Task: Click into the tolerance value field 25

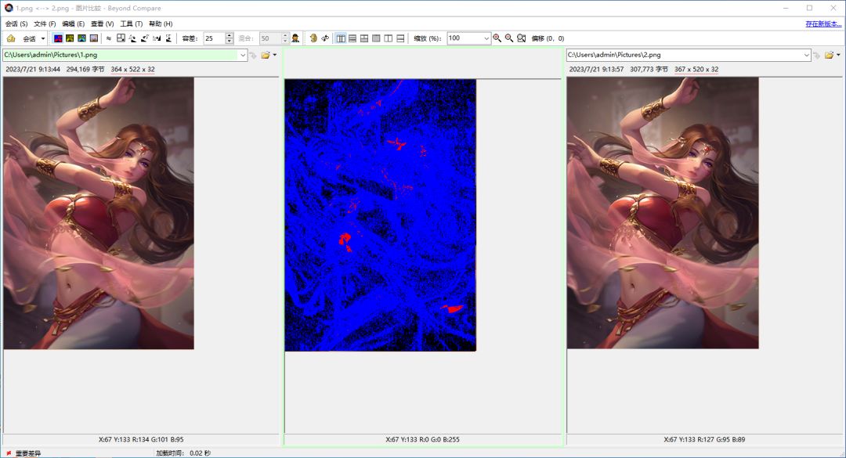Action: point(214,38)
